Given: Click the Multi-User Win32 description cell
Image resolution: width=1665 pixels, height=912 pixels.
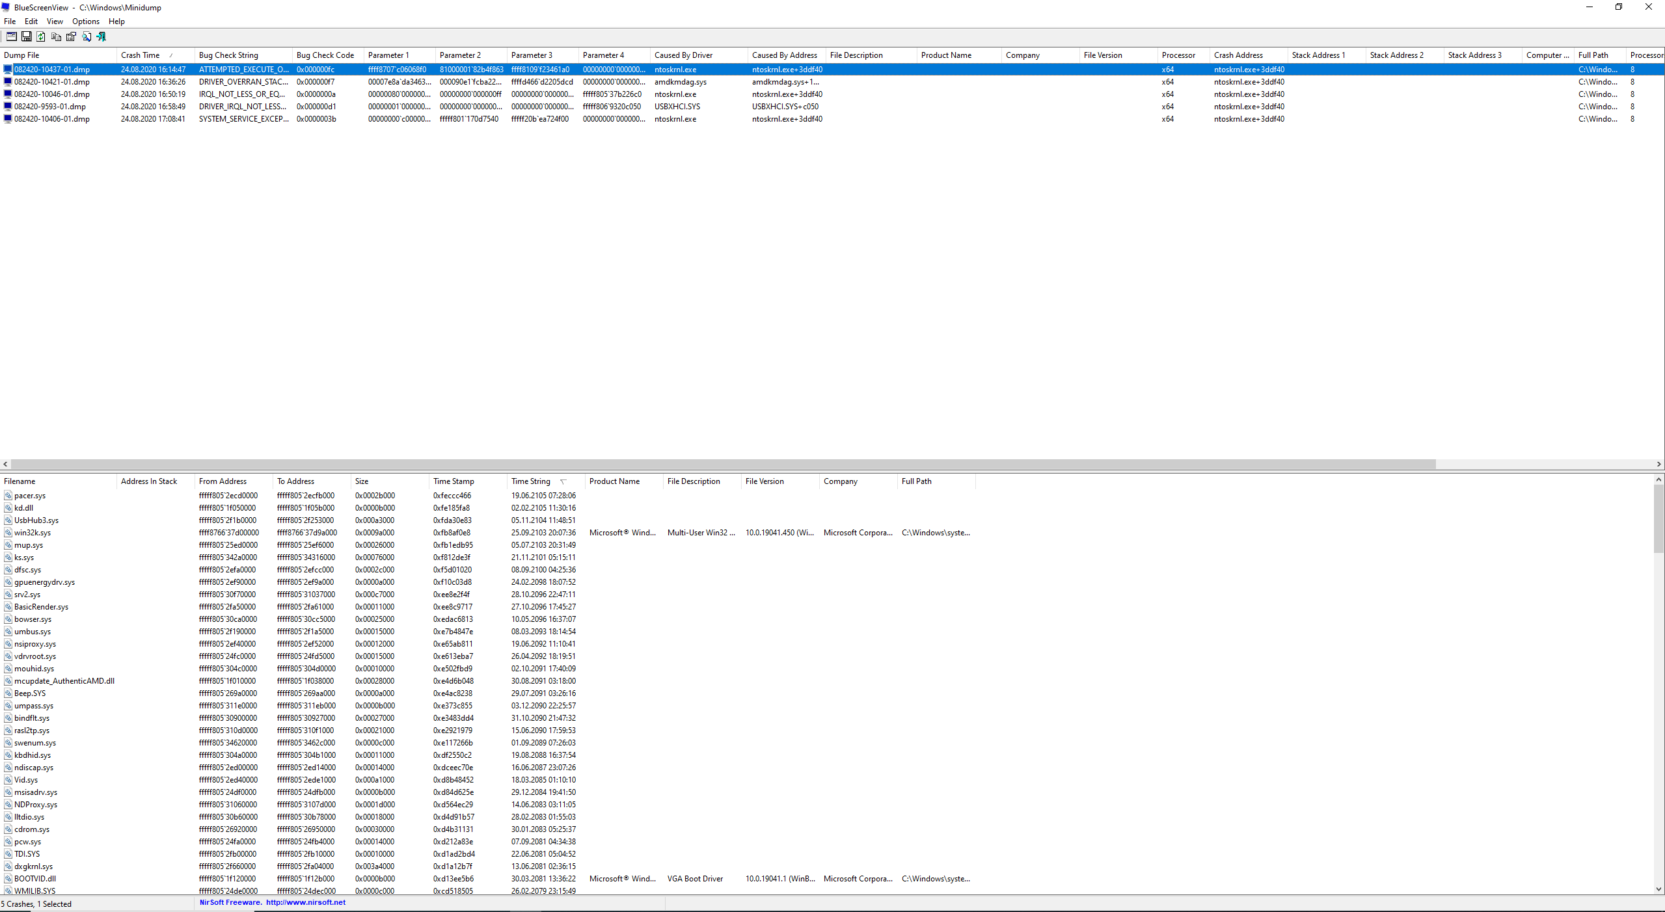Looking at the screenshot, I should point(703,532).
